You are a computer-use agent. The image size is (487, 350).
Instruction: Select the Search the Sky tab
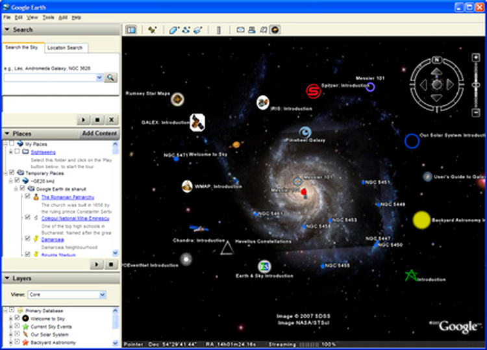pos(21,47)
